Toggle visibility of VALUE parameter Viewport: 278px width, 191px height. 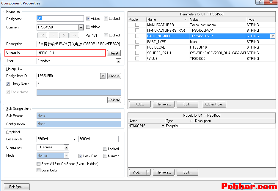[137, 58]
